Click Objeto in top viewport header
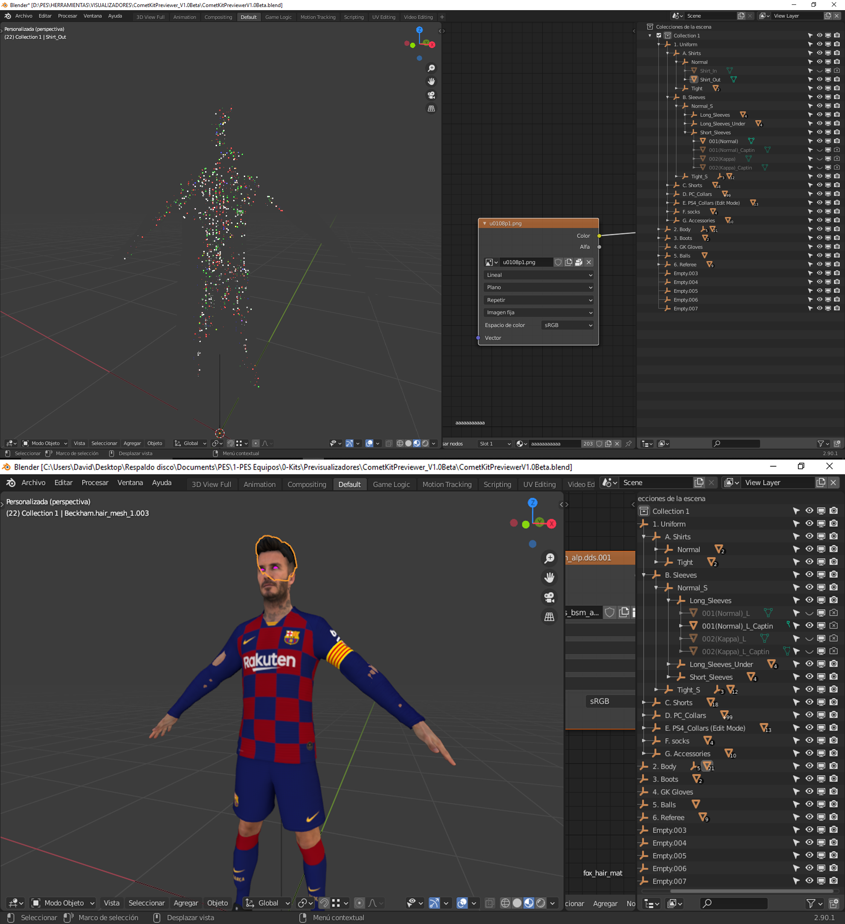845x924 pixels. [154, 443]
